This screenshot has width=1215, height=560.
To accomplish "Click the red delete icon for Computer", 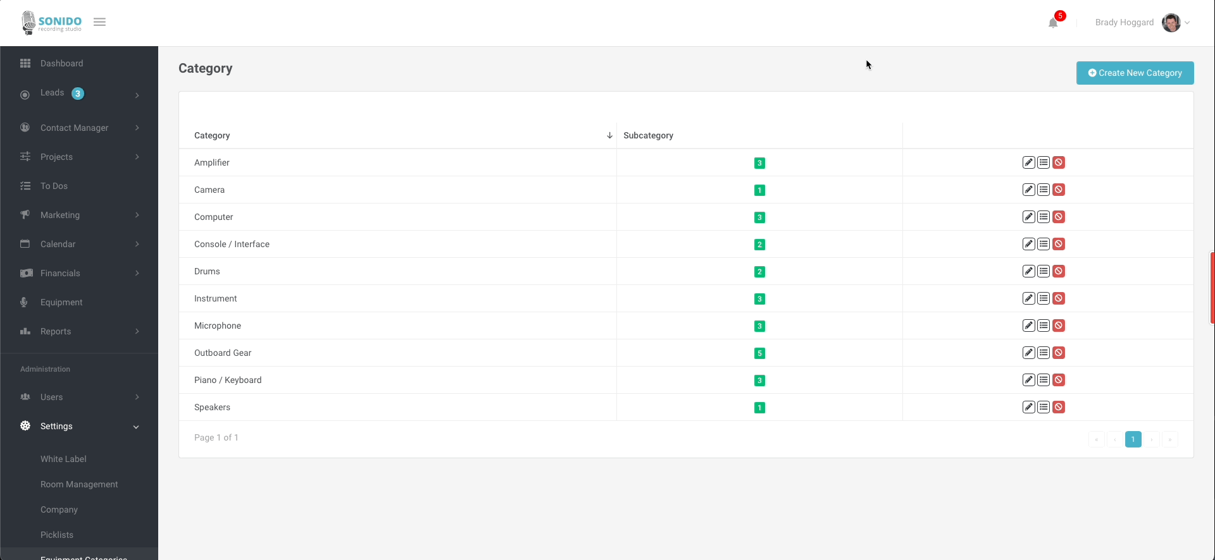I will (1059, 217).
